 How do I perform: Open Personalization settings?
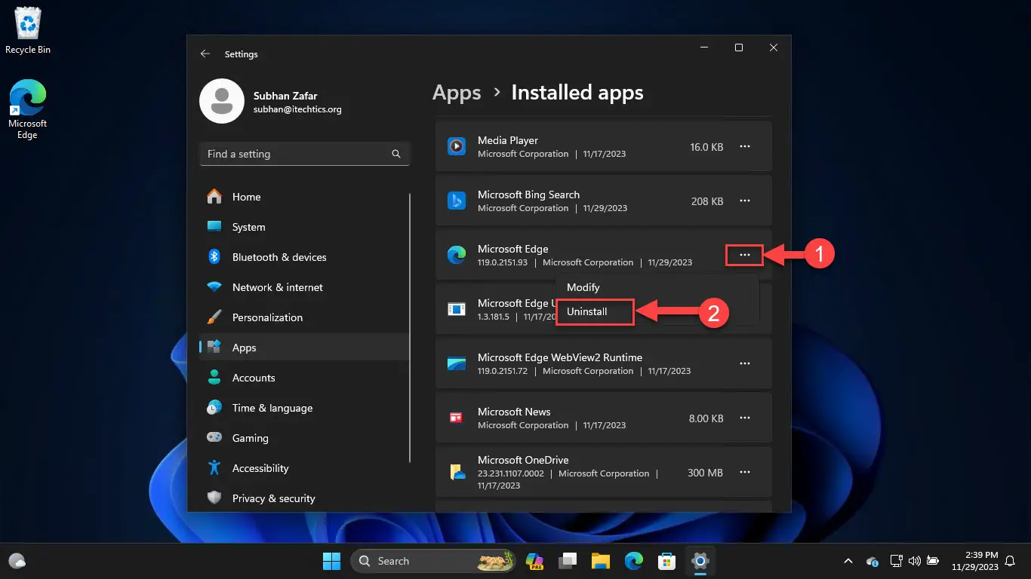pos(304,317)
